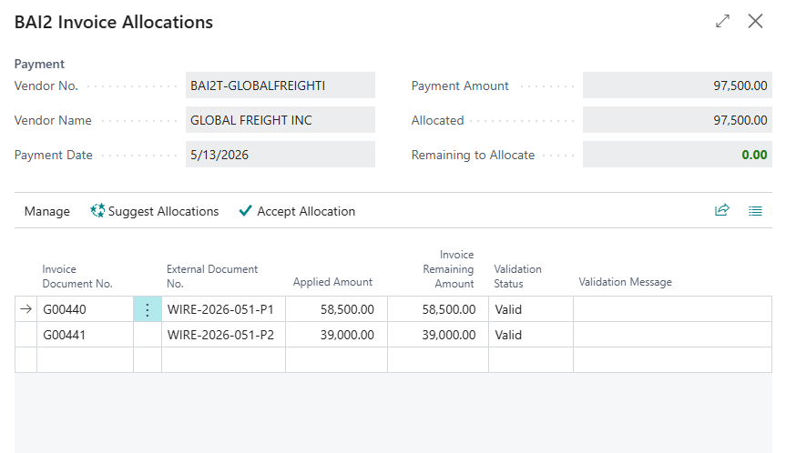The width and height of the screenshot is (786, 453).
Task: Click the Applied Amount column header
Action: 332,282
